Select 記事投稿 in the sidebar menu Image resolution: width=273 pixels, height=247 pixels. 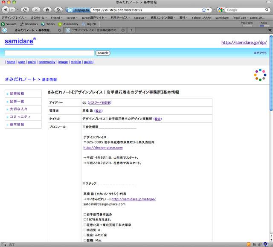coord(17,93)
